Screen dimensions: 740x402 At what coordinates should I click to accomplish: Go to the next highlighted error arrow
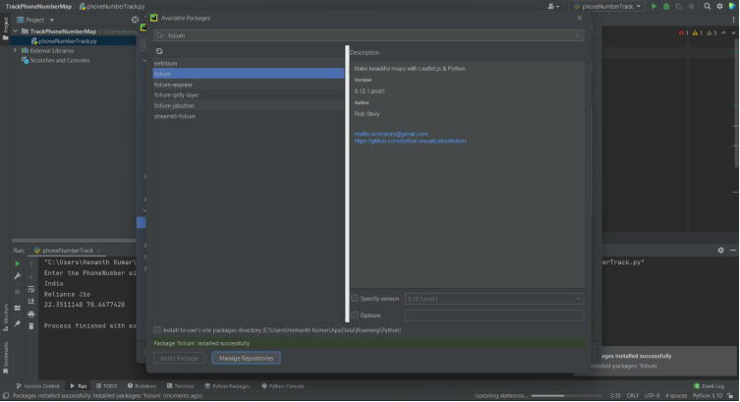click(x=733, y=33)
